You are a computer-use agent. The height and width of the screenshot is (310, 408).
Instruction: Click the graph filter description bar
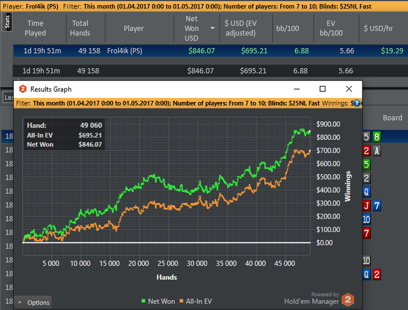(x=188, y=103)
